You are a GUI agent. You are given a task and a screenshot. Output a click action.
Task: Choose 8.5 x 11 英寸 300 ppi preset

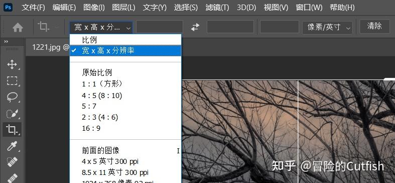125,172
